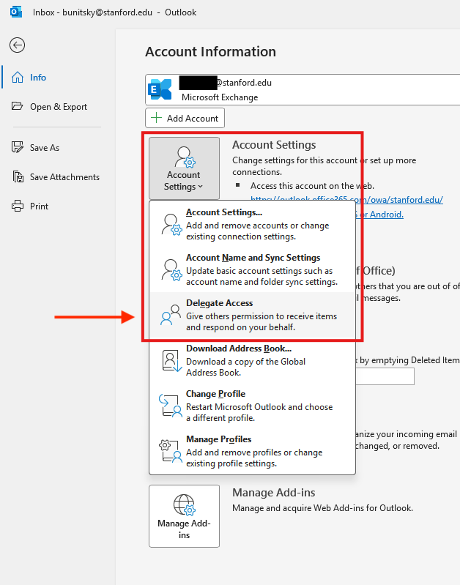This screenshot has width=460, height=585.
Task: Click the Open & Export folder icon
Action: (x=17, y=106)
